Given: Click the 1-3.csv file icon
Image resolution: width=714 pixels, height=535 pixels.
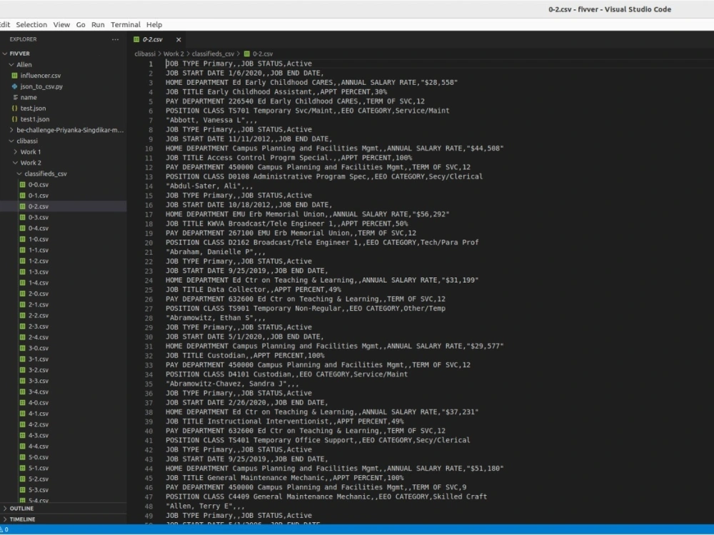Looking at the screenshot, I should tap(22, 272).
